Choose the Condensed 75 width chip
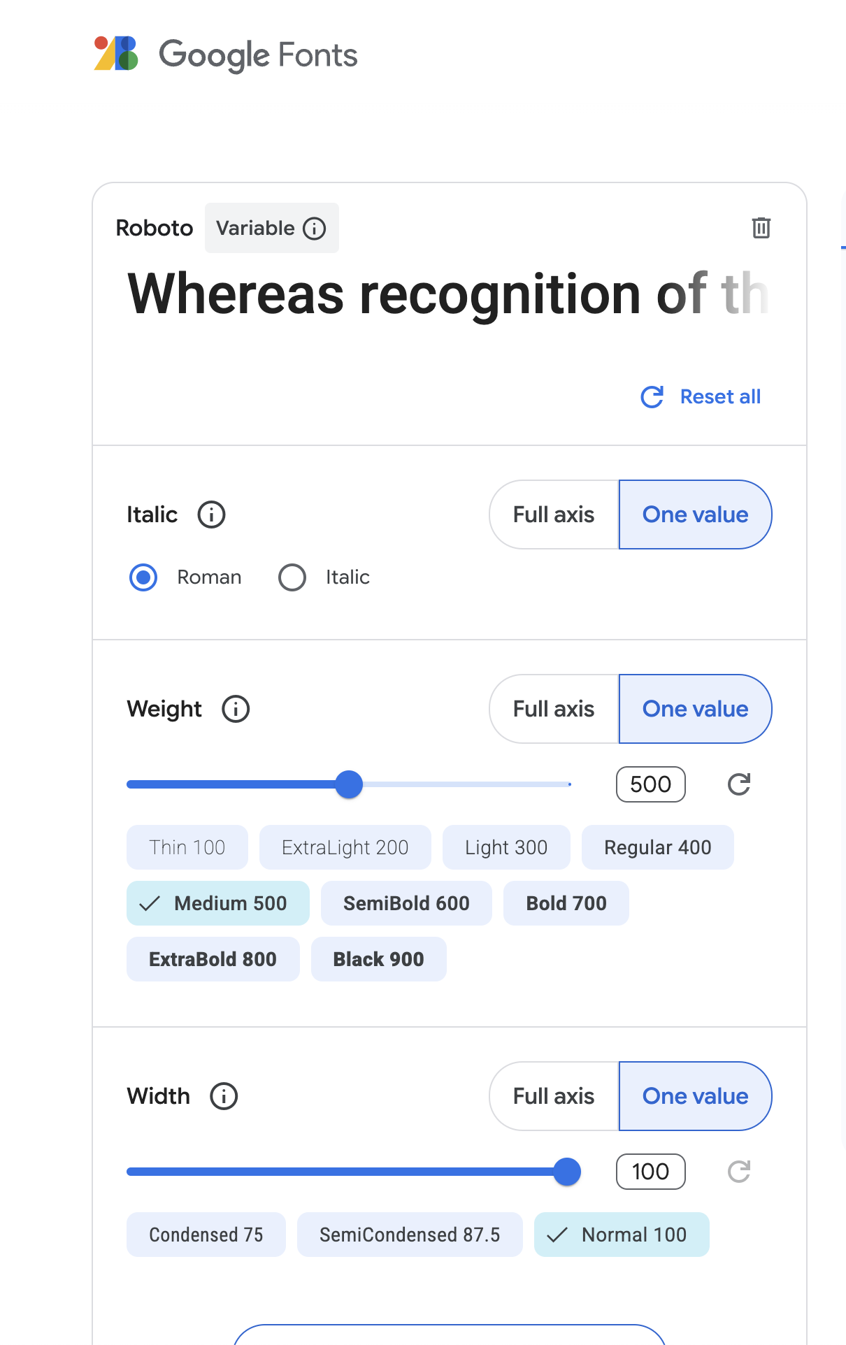 206,1235
